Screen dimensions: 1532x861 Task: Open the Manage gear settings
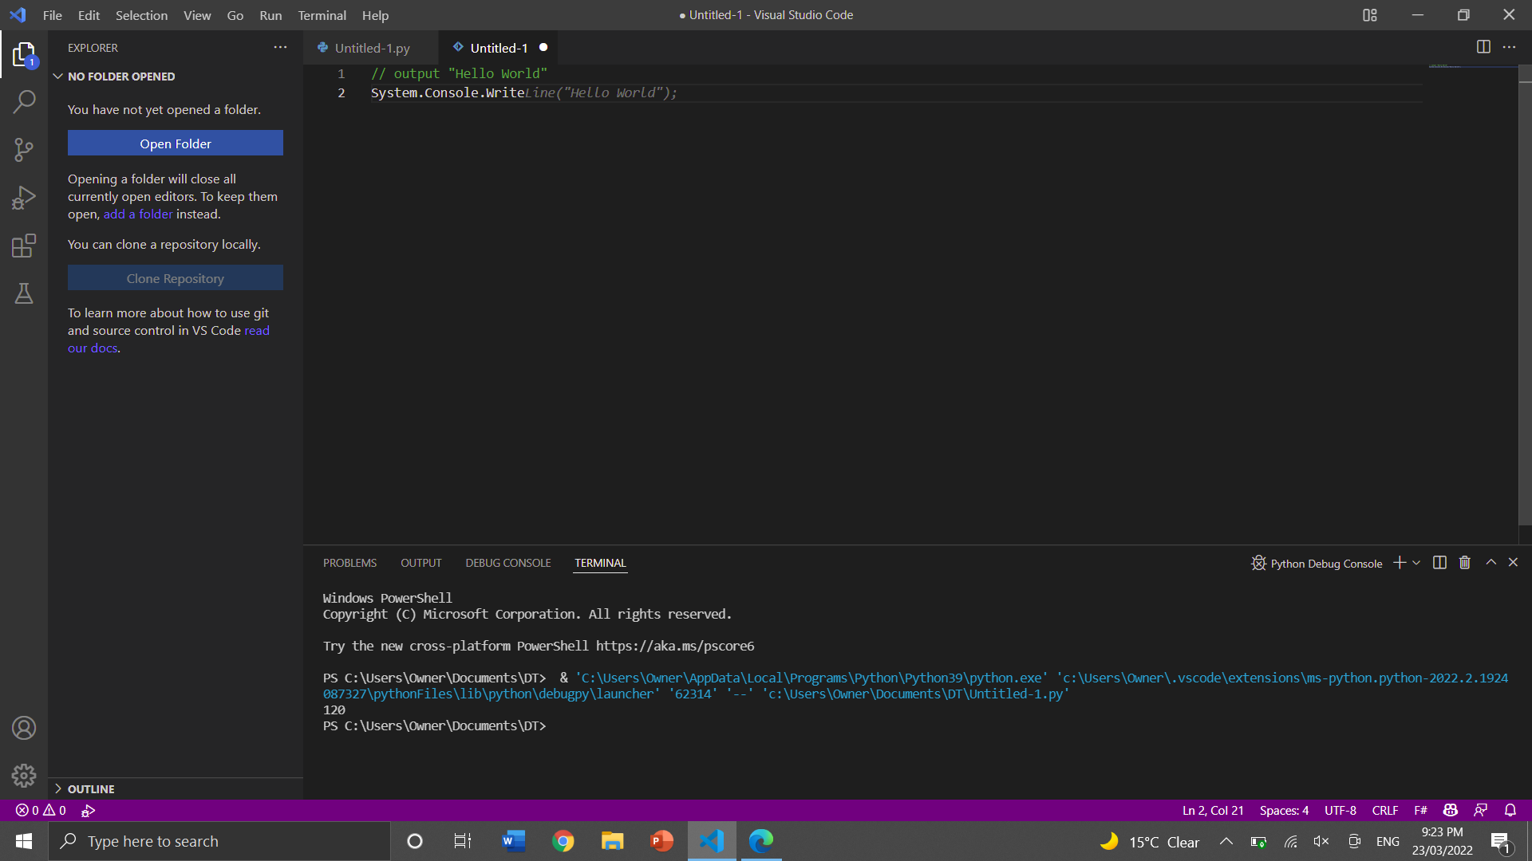click(24, 776)
